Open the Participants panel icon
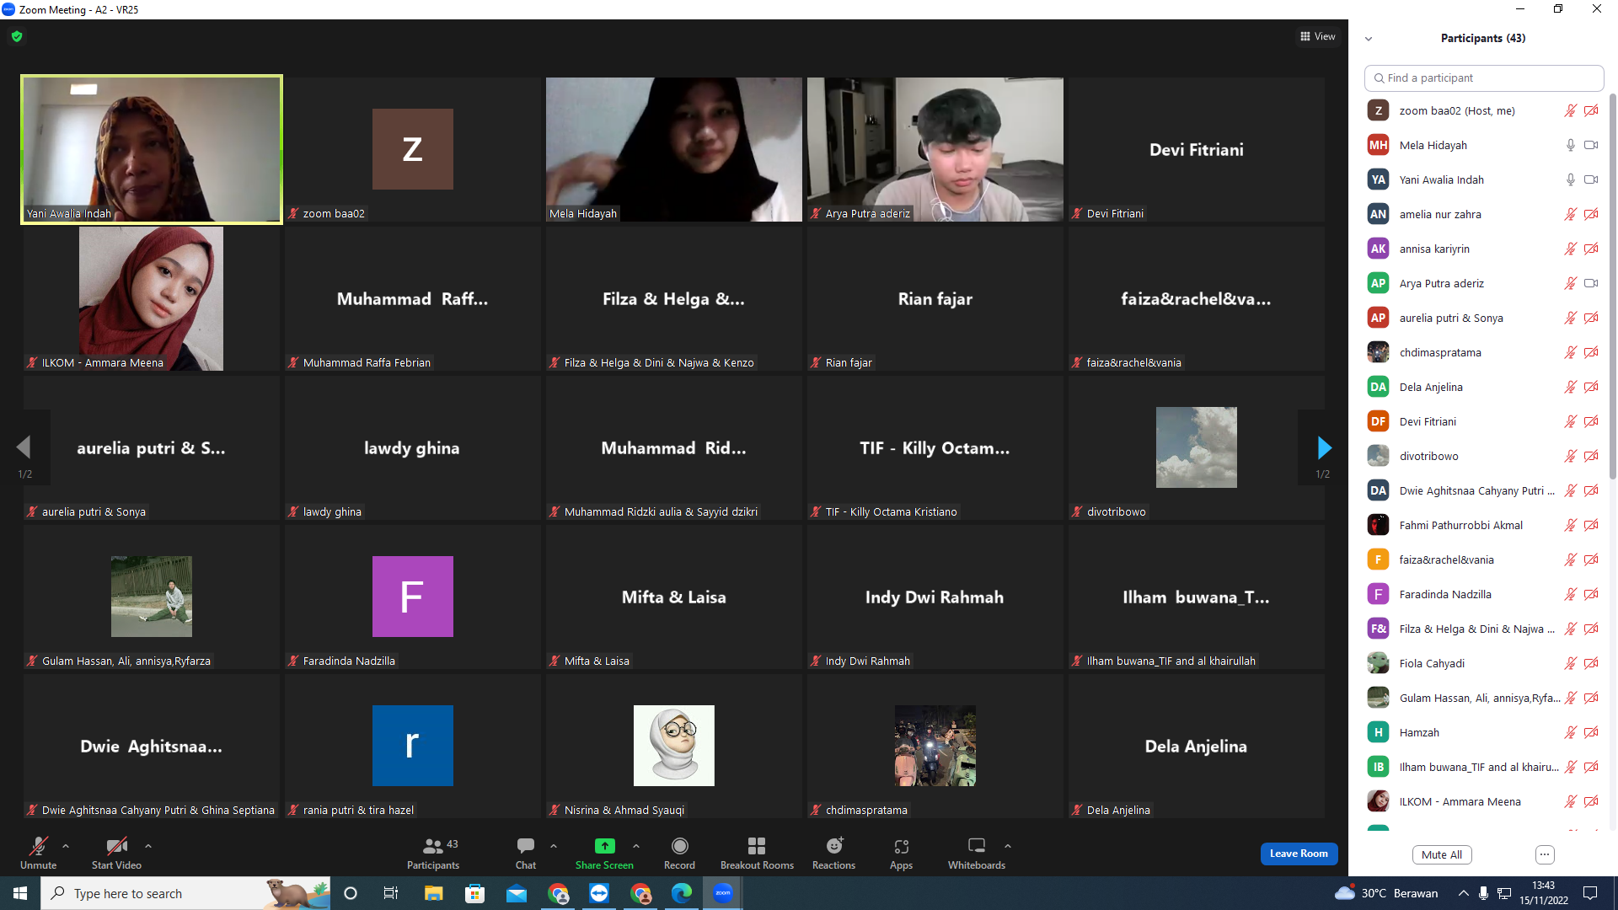The height and width of the screenshot is (910, 1618). (433, 846)
